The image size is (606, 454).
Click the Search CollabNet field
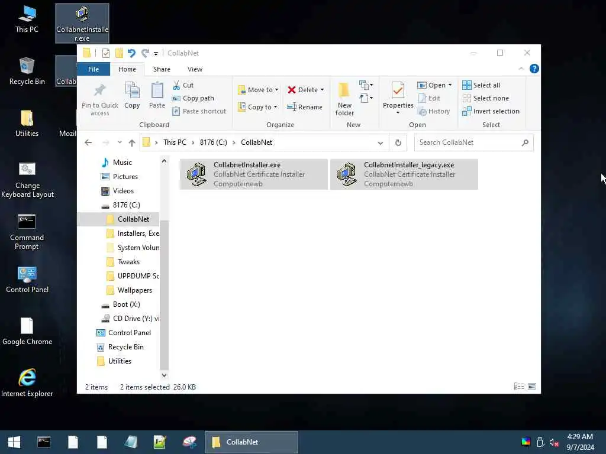point(473,142)
